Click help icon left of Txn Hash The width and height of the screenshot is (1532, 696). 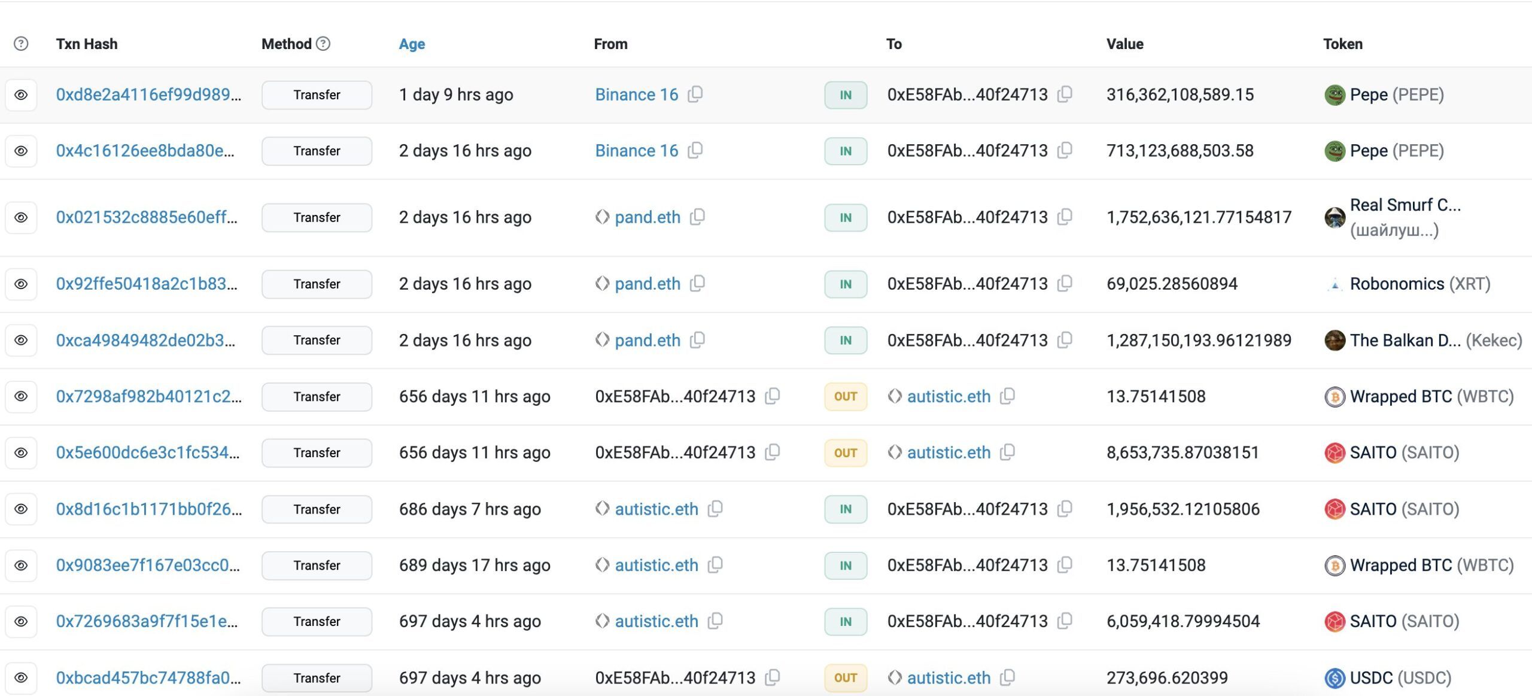point(21,44)
